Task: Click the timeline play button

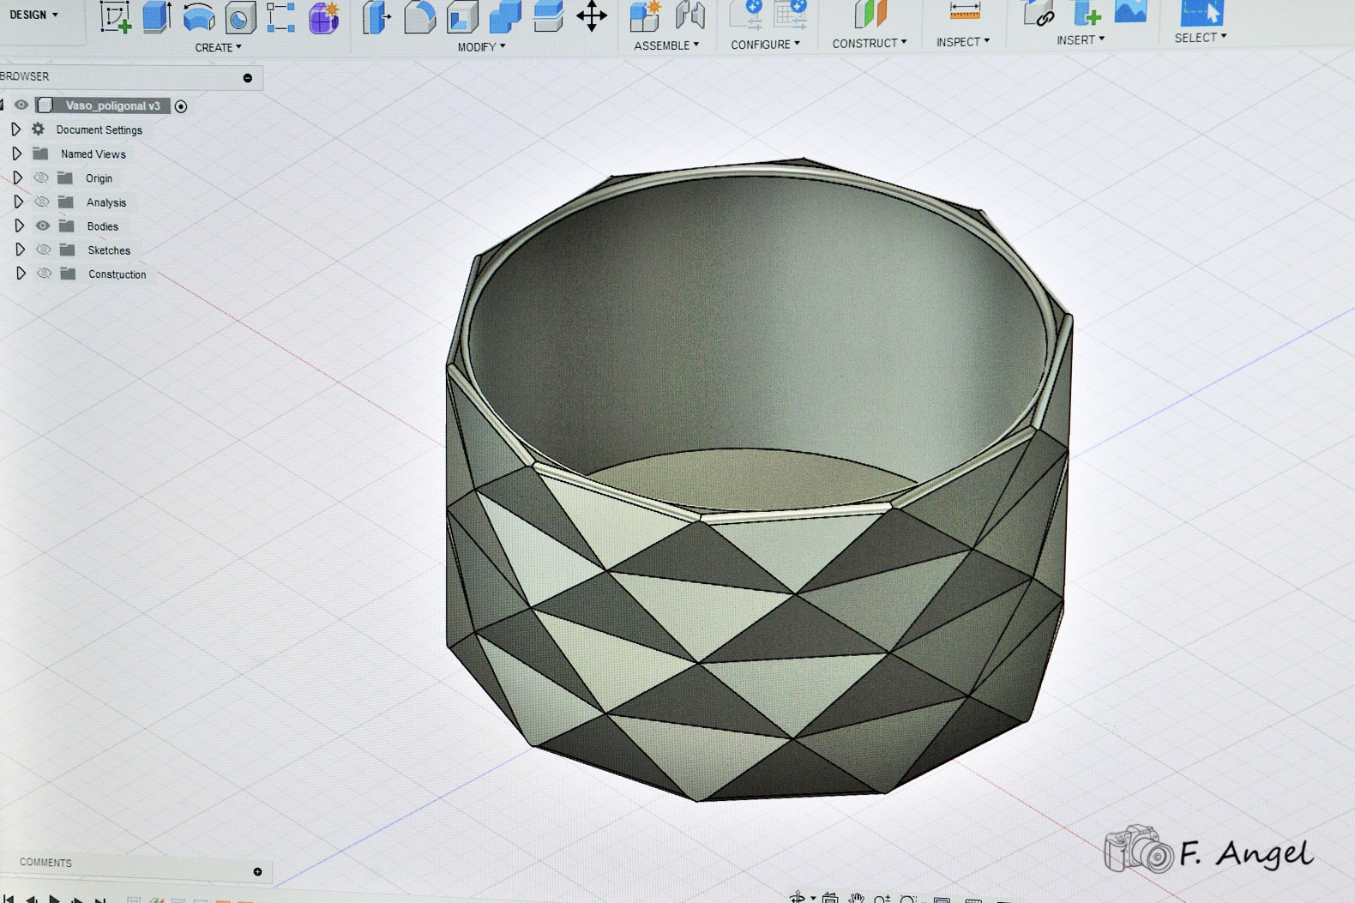Action: 55,898
